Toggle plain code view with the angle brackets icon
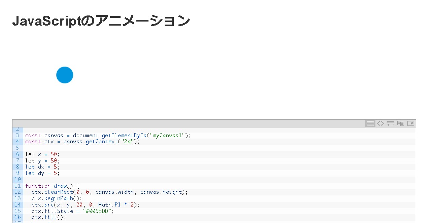432x223 pixels. tap(380, 123)
